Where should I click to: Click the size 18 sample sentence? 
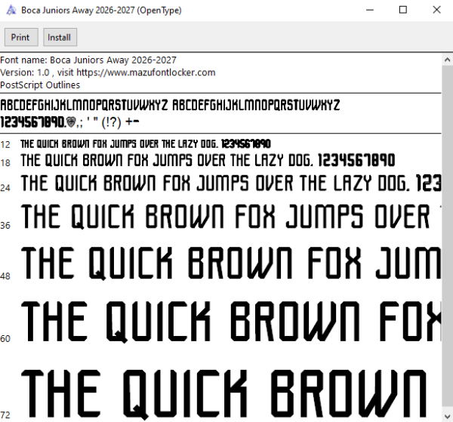tap(208, 161)
